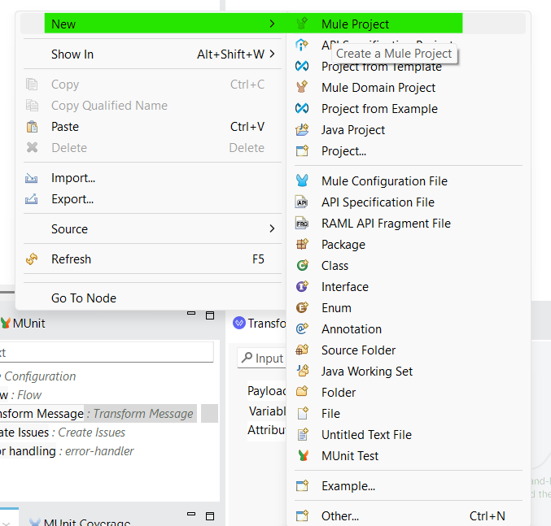Click the Mule Configuration File icon
The height and width of the screenshot is (526, 551).
(302, 181)
